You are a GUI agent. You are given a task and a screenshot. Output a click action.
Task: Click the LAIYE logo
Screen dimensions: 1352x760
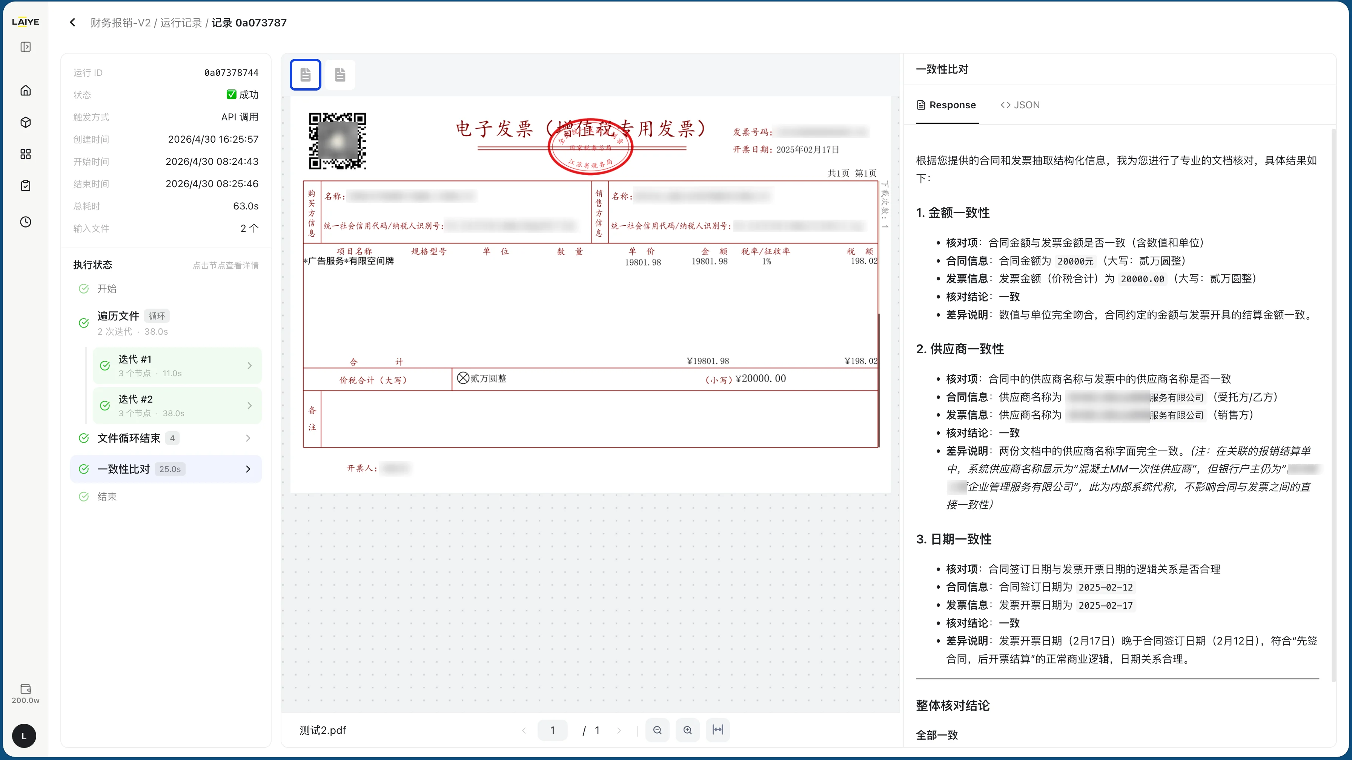click(x=25, y=22)
